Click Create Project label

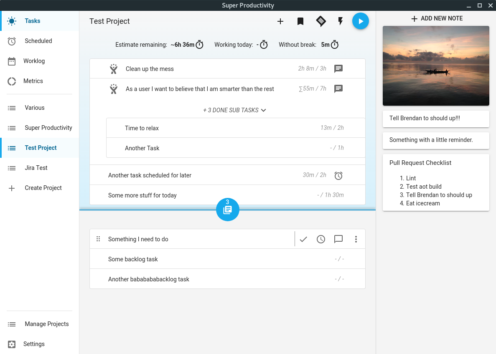click(x=43, y=188)
